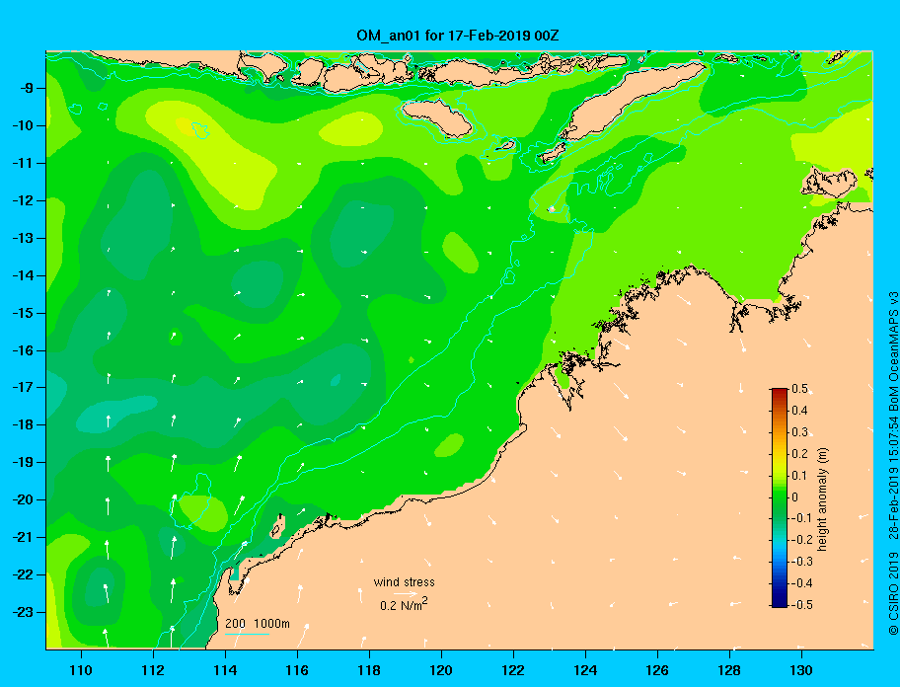The width and height of the screenshot is (900, 687).
Task: Click the 0.3 colorbar tick value
Action: (799, 432)
